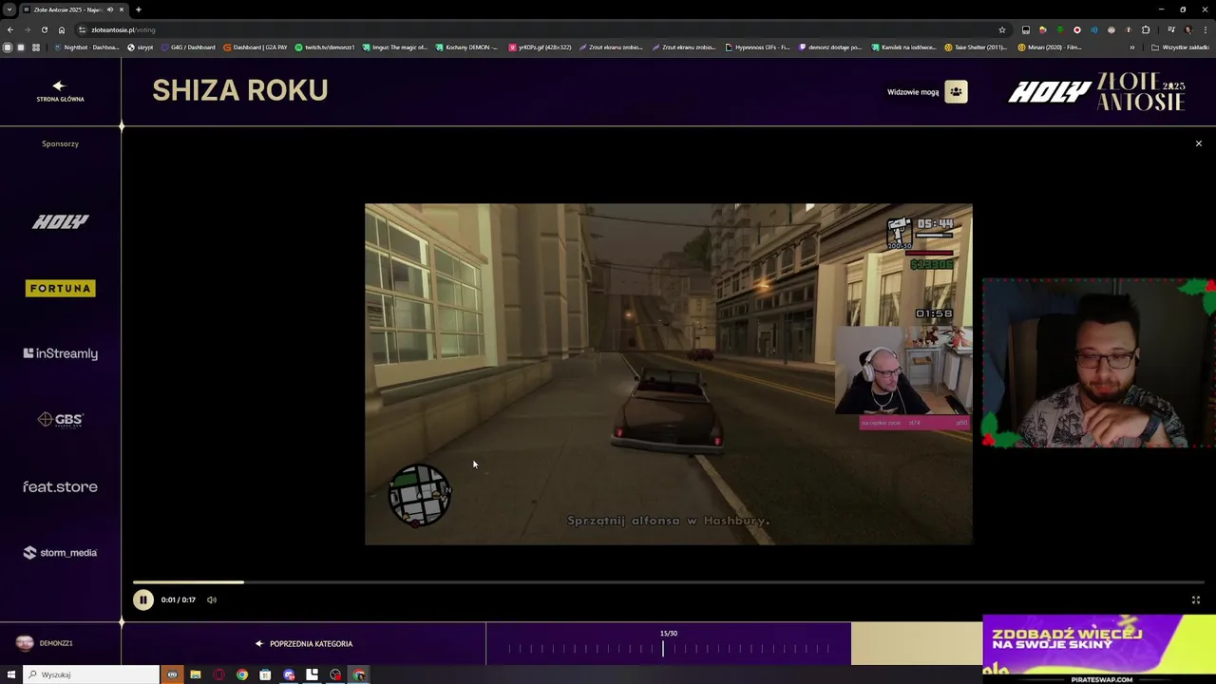Go back to Strona Główna
Image resolution: width=1216 pixels, height=684 pixels.
(60, 91)
